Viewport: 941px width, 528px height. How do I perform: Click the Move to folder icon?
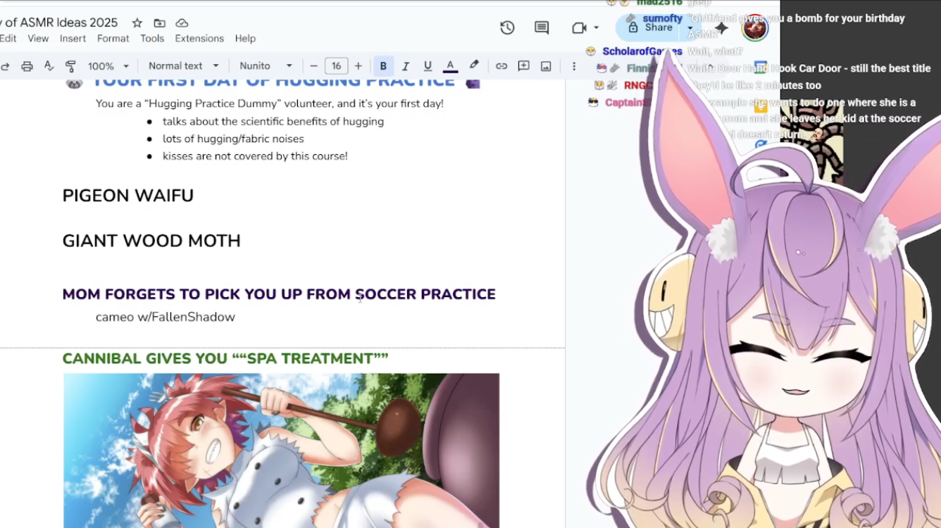(x=160, y=23)
